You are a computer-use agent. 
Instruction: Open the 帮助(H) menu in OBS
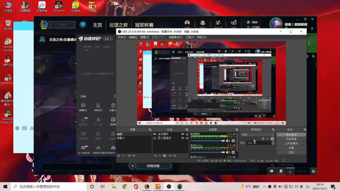[x=201, y=37]
